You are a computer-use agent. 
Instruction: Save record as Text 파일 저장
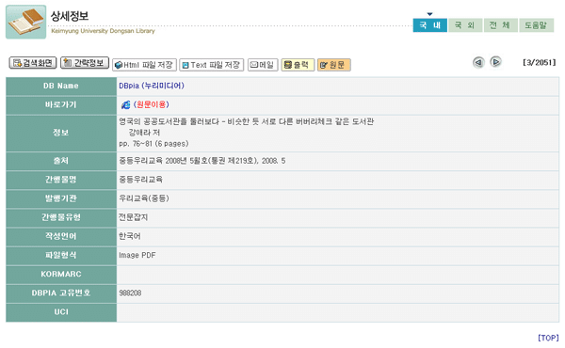[x=212, y=65]
